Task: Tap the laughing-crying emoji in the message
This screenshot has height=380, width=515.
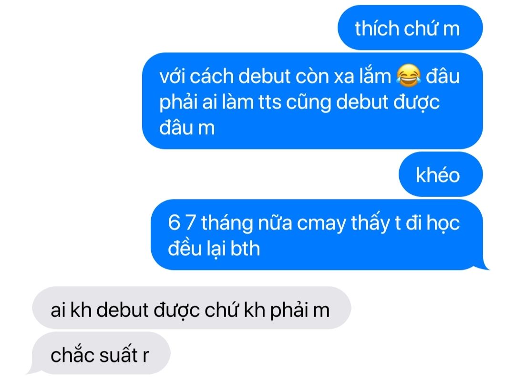Action: (408, 75)
